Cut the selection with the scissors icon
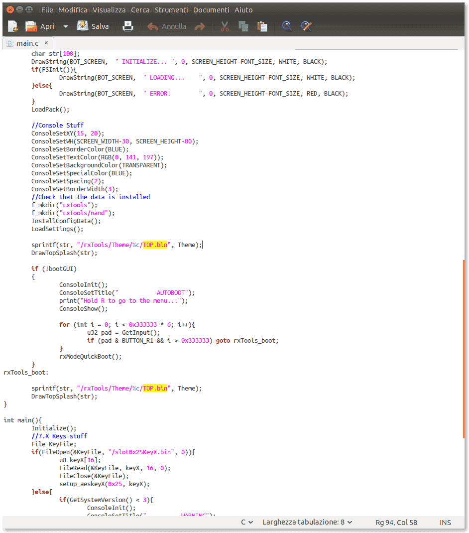Screen dimensions: 469x533 (225, 26)
